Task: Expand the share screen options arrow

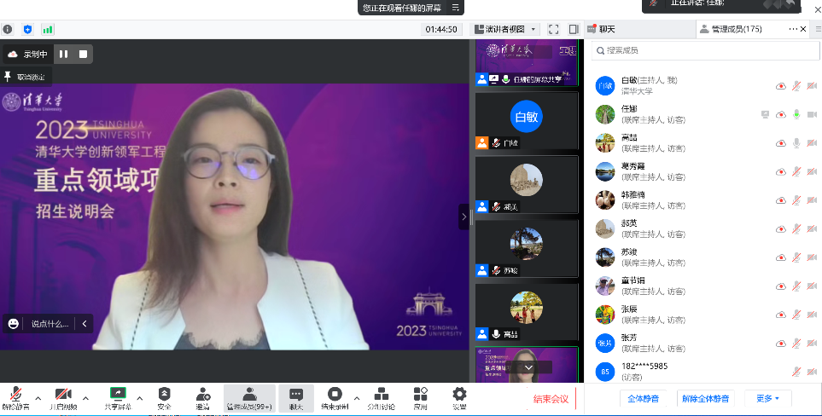Action: 140,398
